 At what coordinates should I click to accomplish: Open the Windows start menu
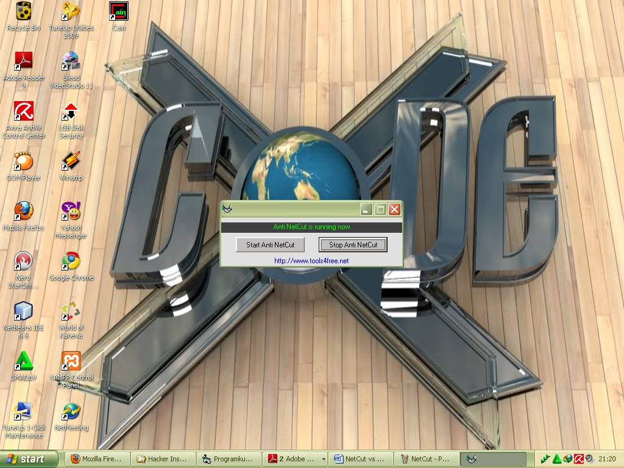(x=29, y=459)
